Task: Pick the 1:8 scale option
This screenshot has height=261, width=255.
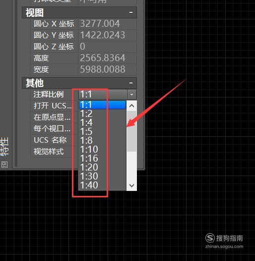Action: 102,140
